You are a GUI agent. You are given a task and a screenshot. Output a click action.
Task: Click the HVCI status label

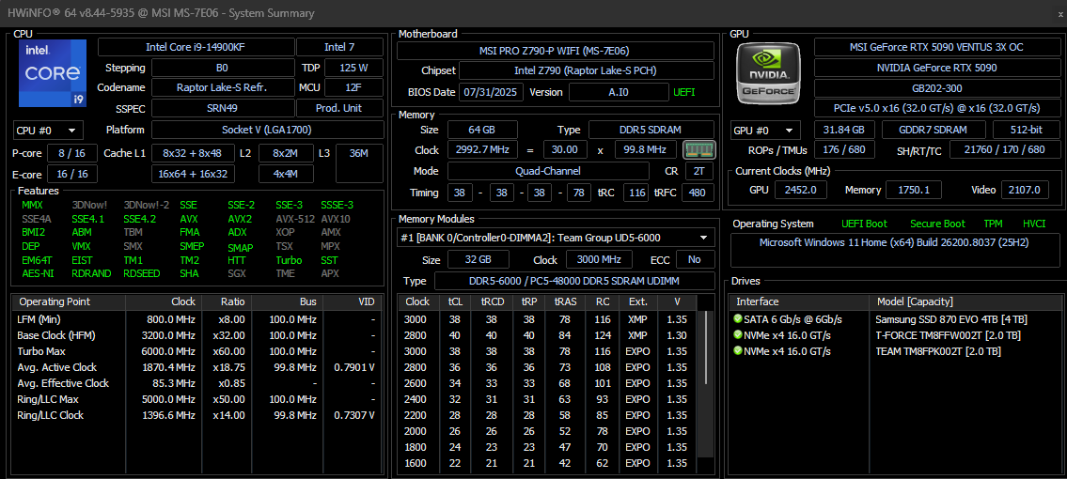[x=1034, y=224]
